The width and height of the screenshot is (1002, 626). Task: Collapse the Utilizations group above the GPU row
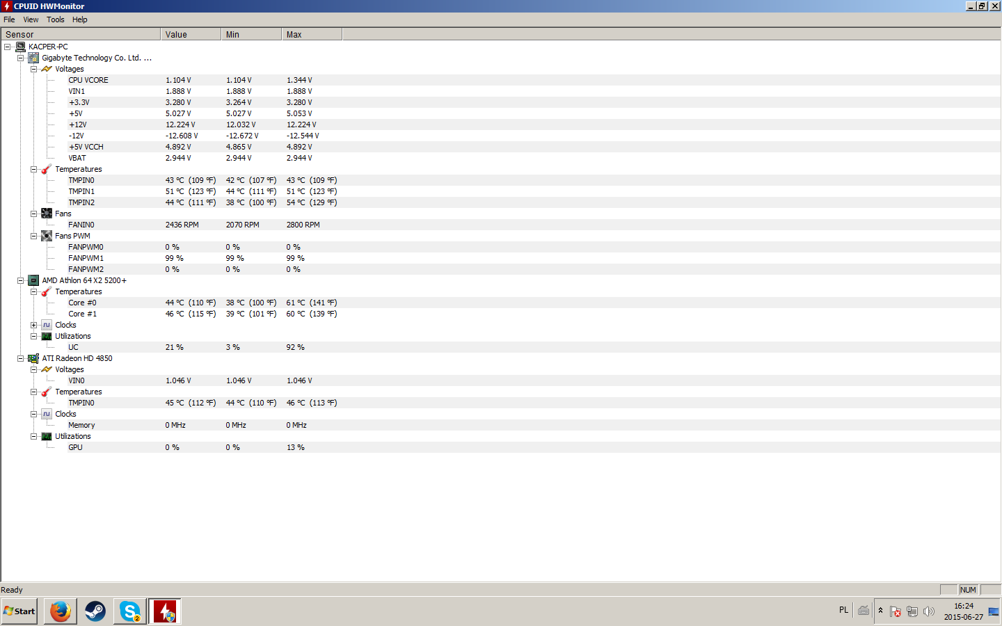pyautogui.click(x=33, y=436)
